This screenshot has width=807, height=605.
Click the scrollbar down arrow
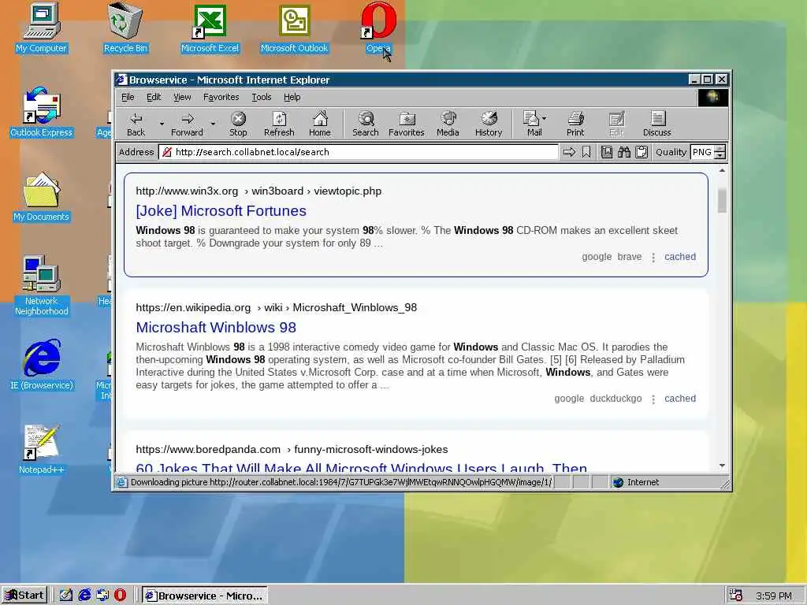point(722,466)
